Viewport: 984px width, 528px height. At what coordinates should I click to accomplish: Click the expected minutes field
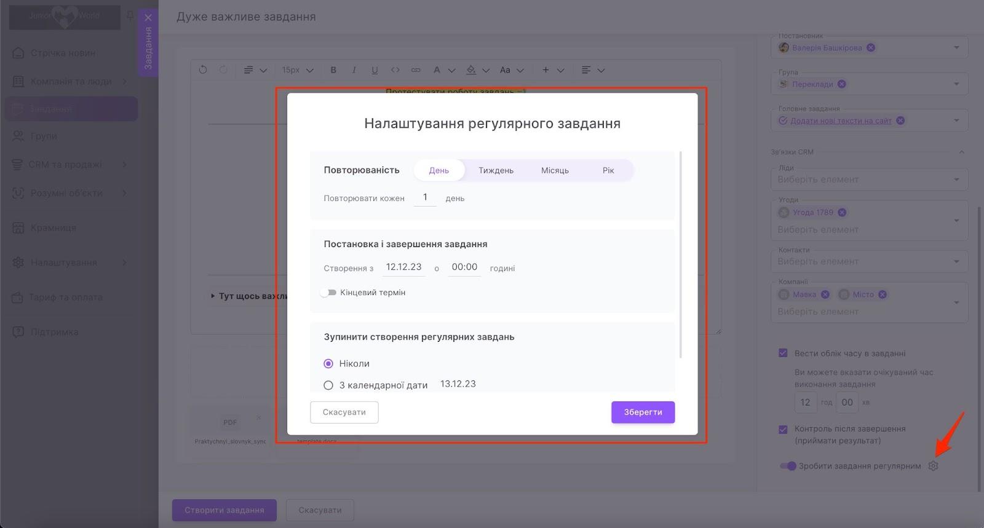pos(847,403)
